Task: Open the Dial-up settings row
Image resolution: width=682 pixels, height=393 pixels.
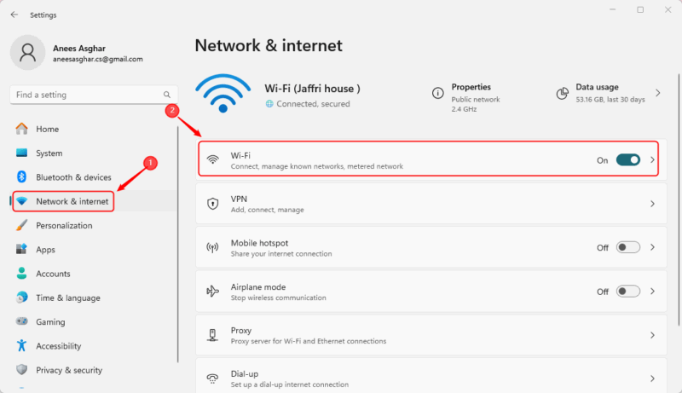Action: point(426,378)
